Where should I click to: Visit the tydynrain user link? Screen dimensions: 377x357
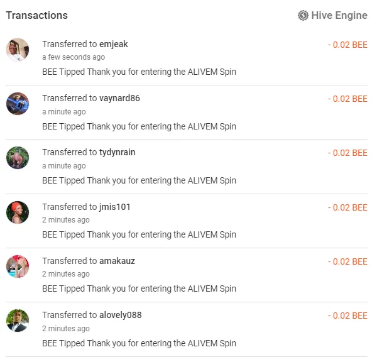coord(117,152)
